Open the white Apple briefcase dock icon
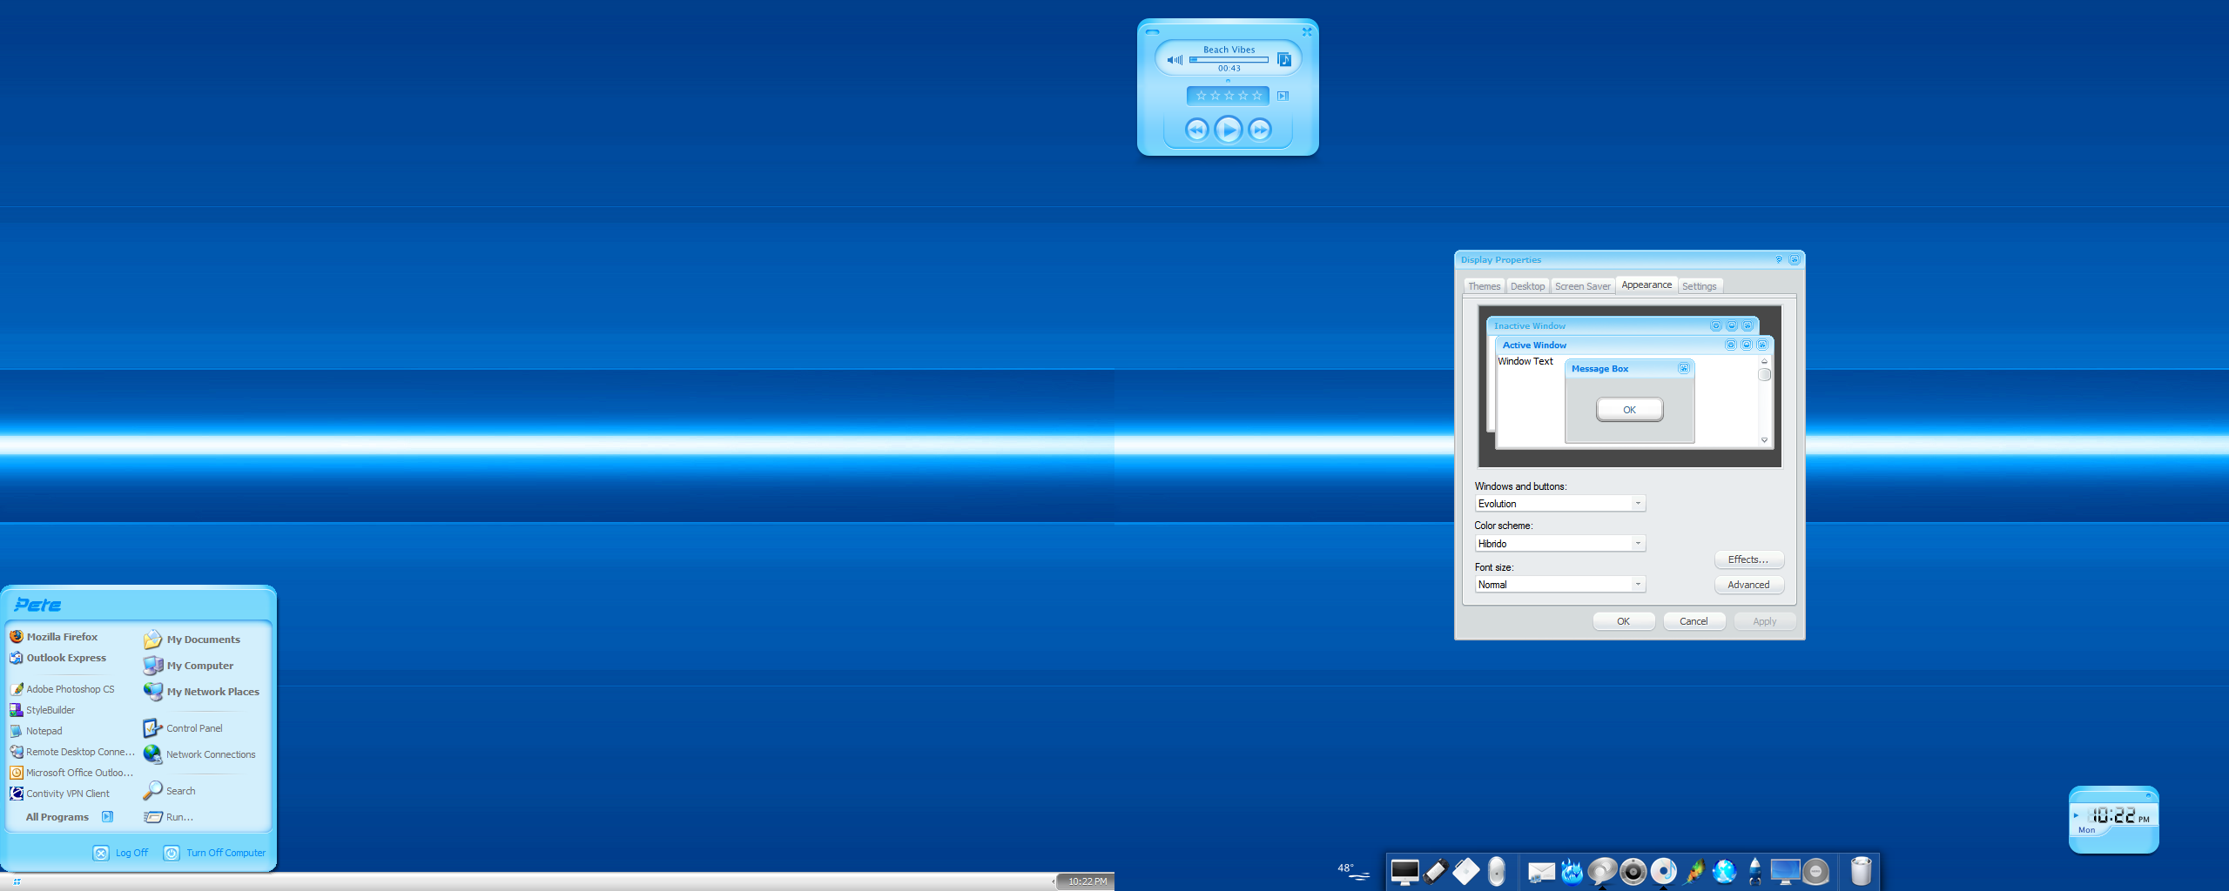The width and height of the screenshot is (2229, 891). pos(1466,871)
